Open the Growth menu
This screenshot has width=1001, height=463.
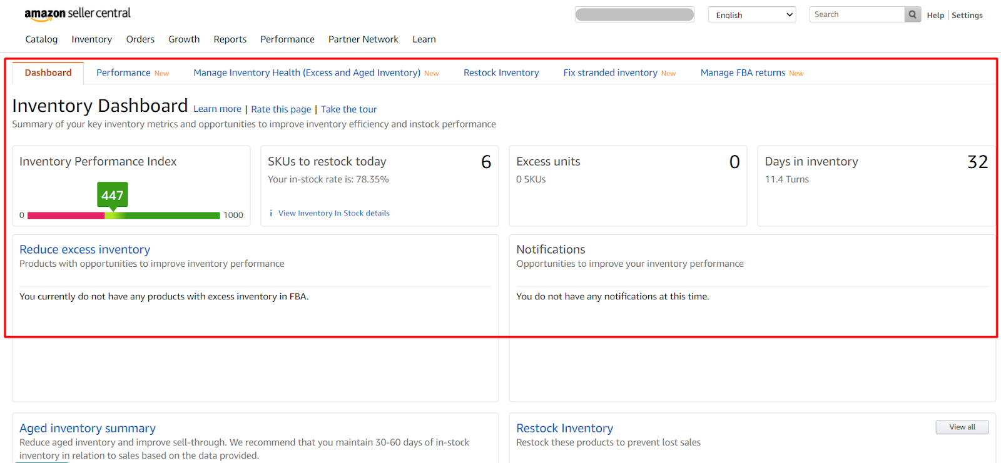click(184, 39)
